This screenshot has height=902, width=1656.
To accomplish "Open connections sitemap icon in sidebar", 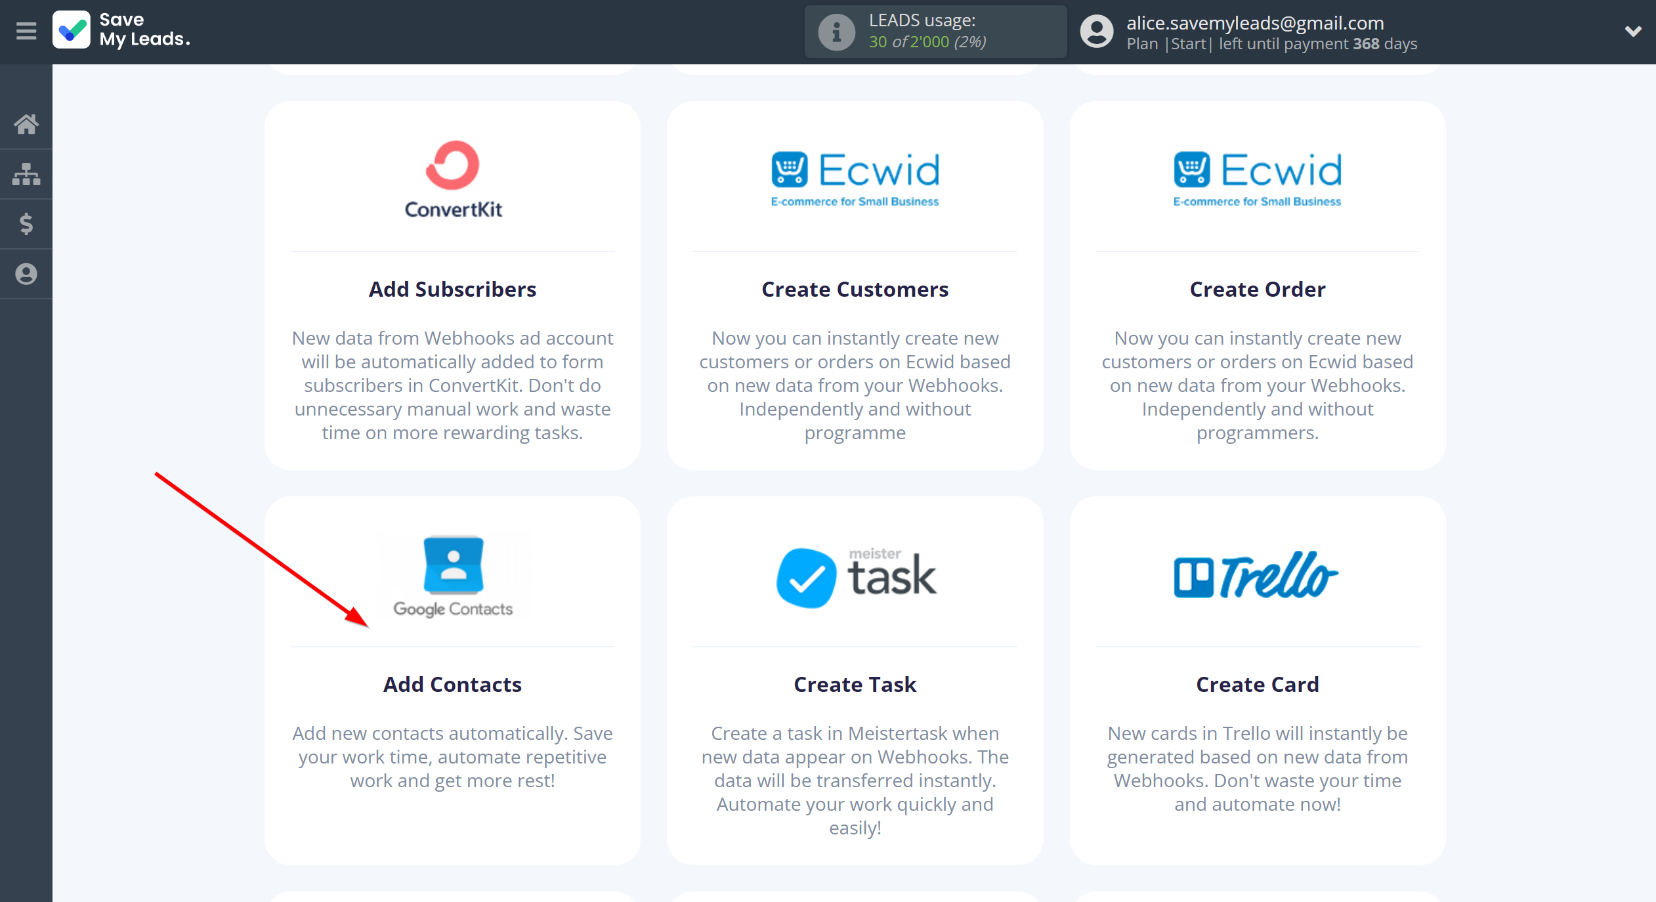I will 26,174.
